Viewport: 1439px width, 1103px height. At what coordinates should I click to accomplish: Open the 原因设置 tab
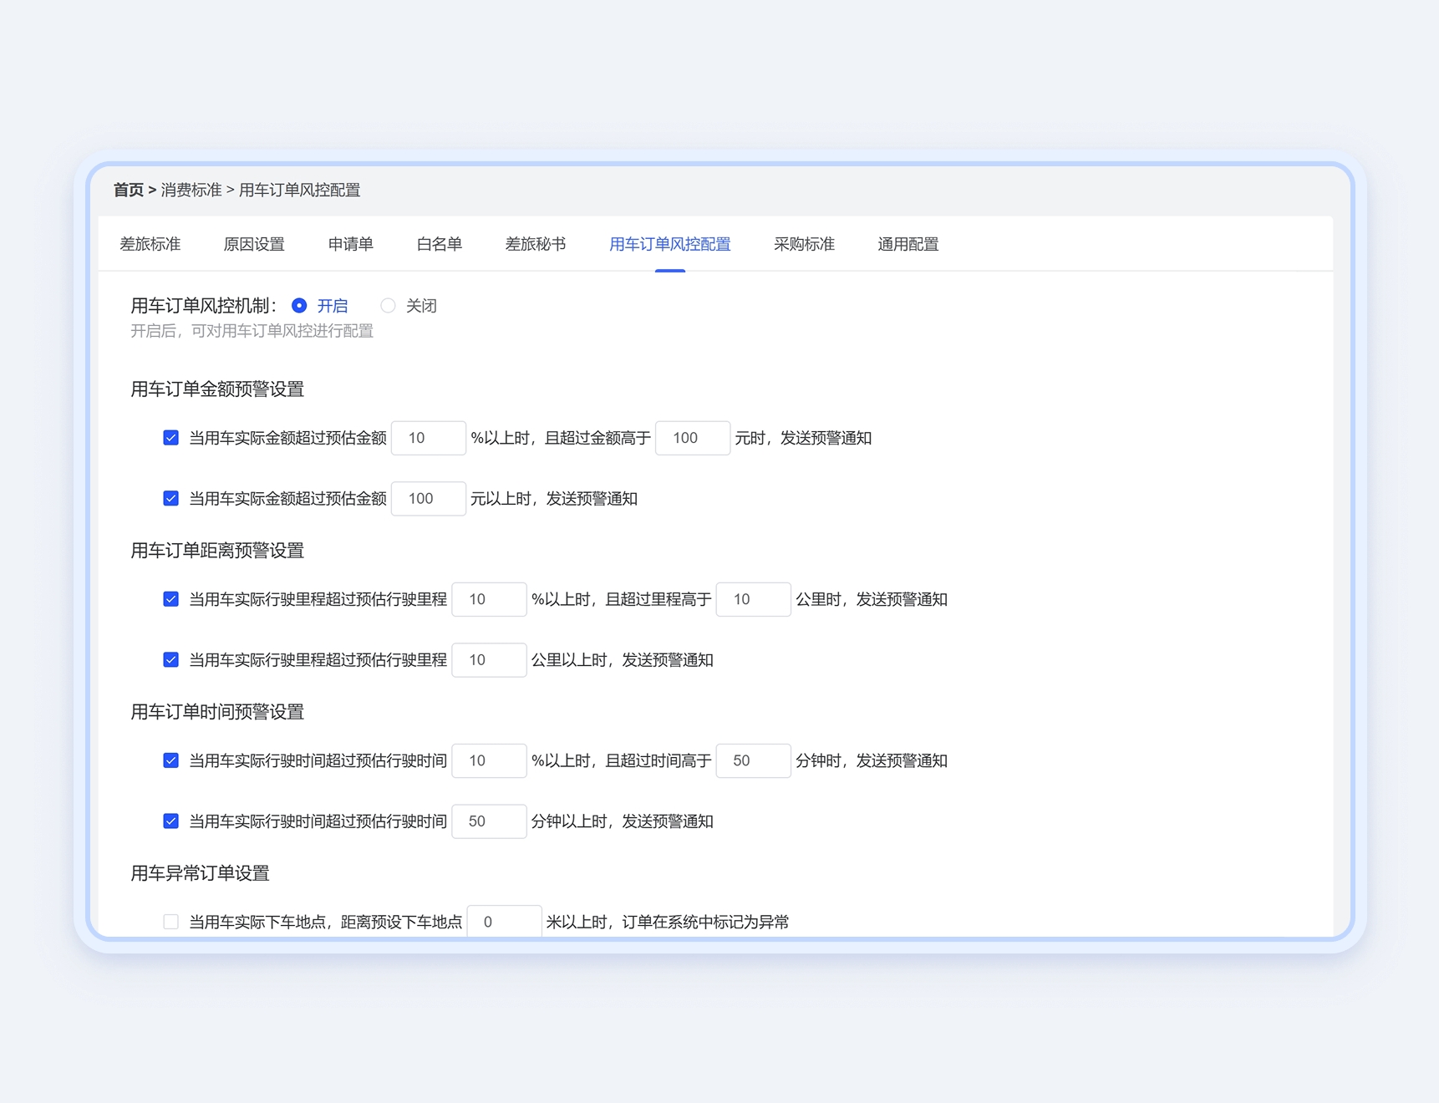pos(254,244)
